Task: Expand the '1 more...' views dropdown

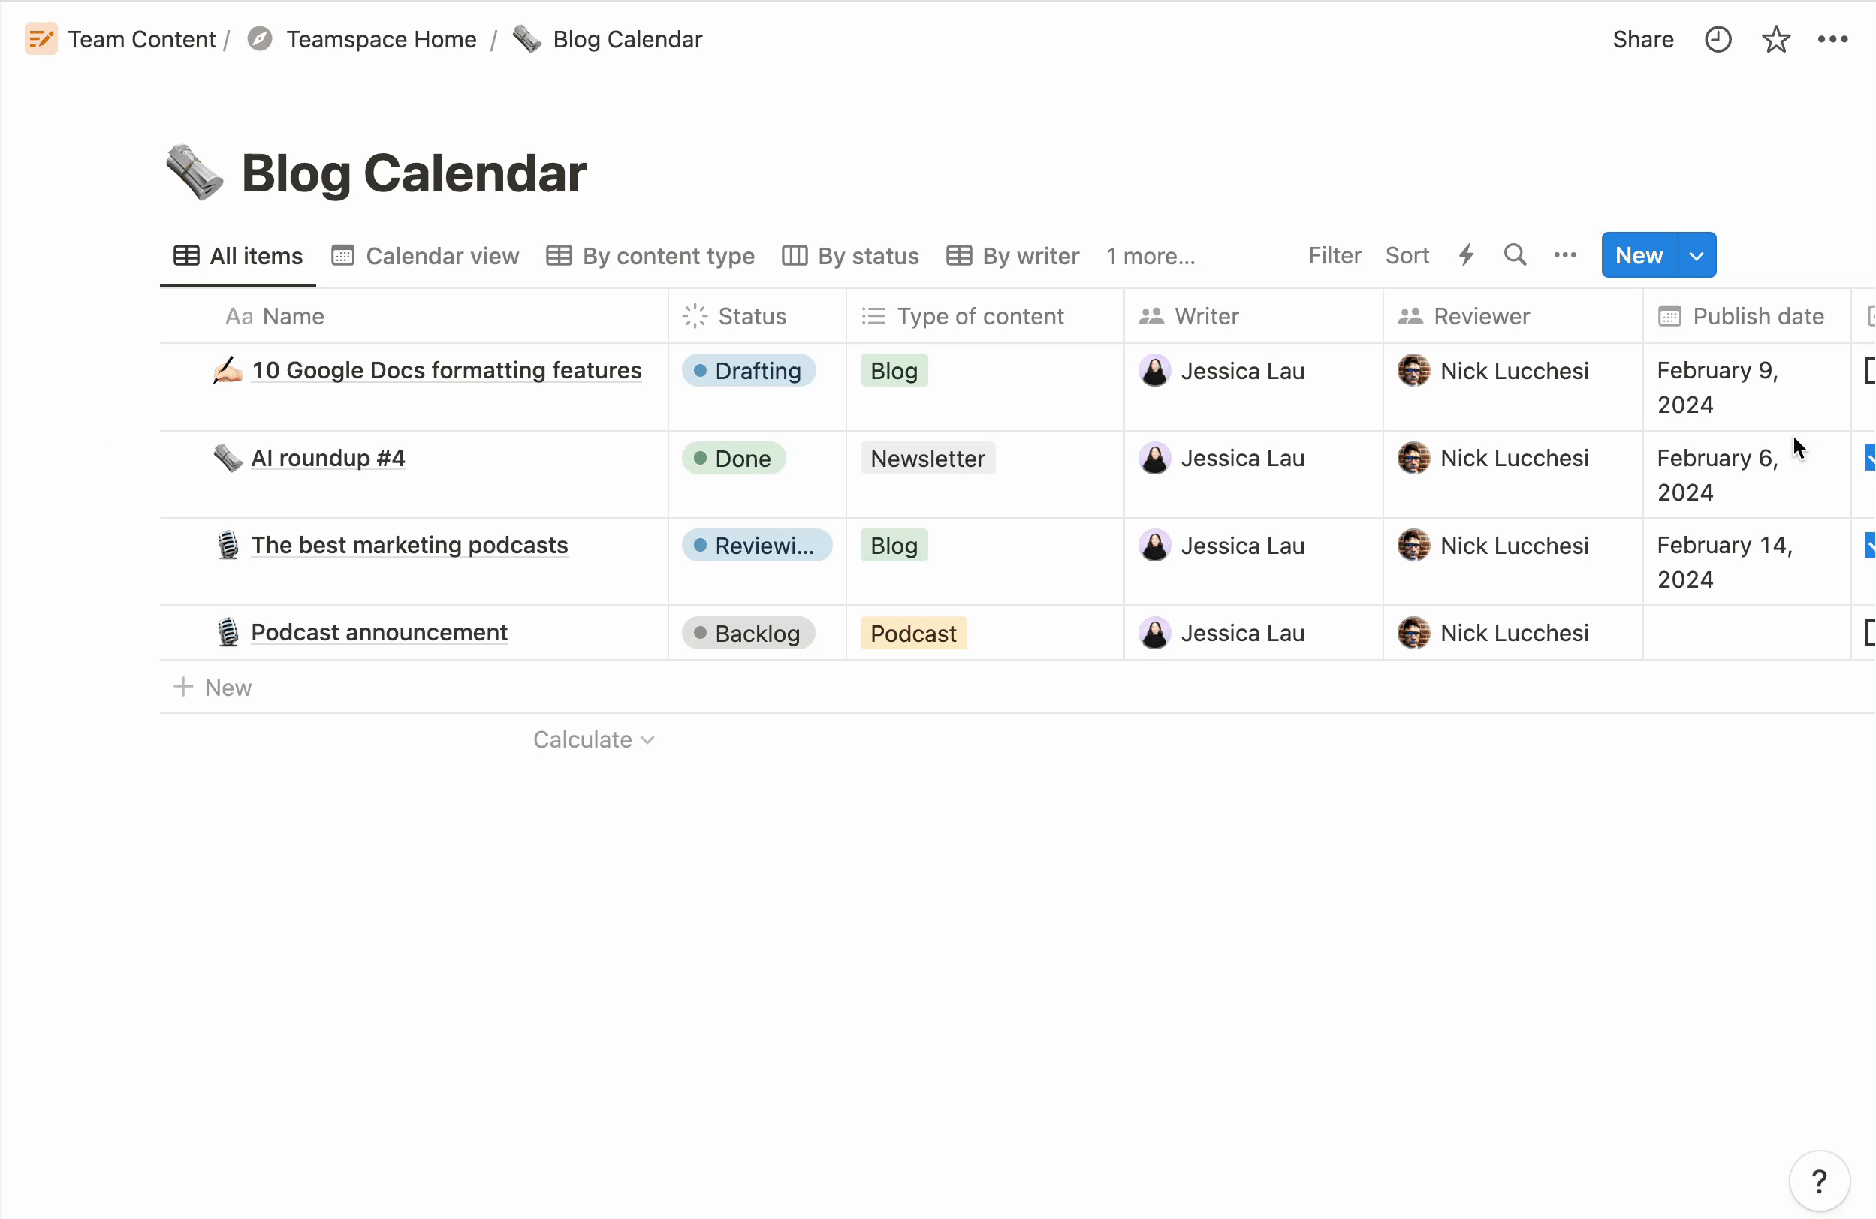Action: [x=1148, y=255]
